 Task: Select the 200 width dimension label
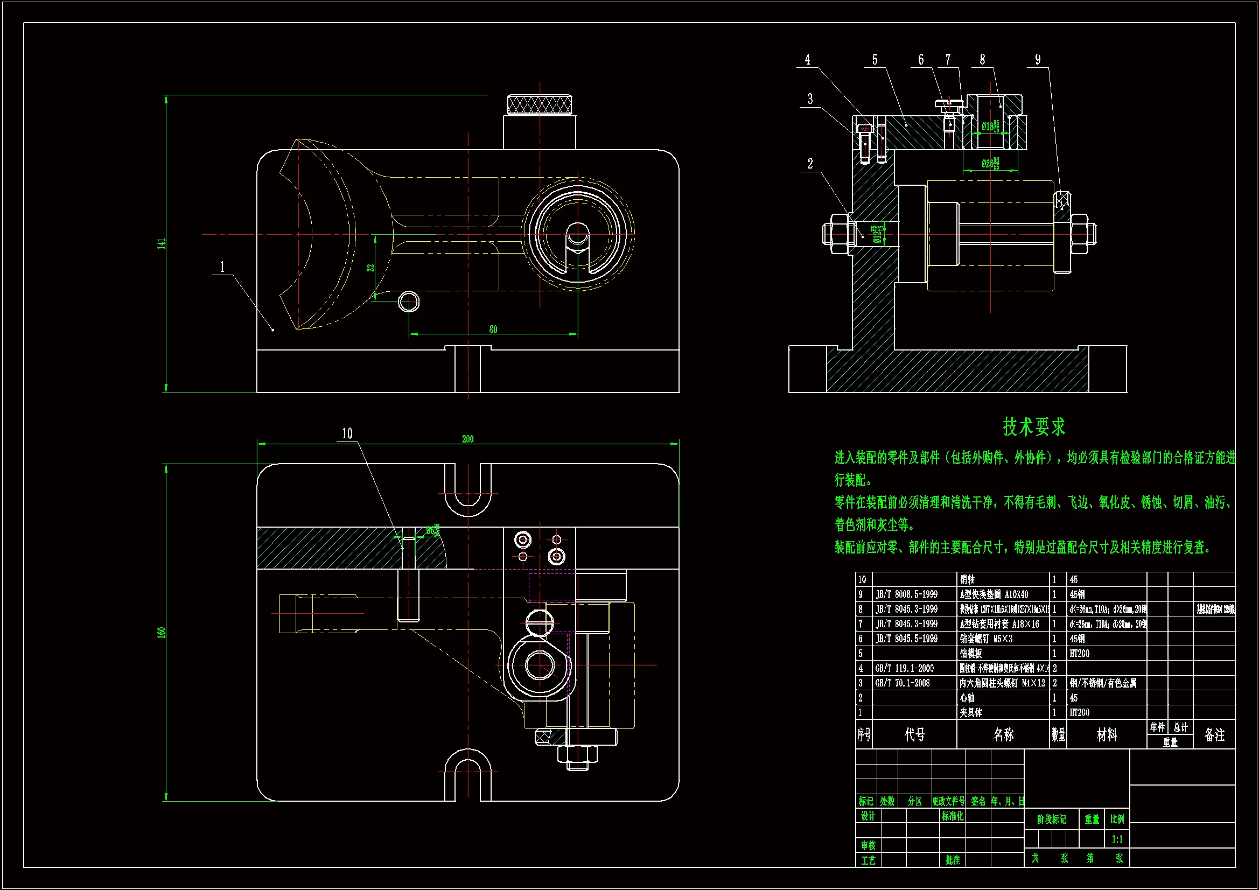tap(467, 439)
